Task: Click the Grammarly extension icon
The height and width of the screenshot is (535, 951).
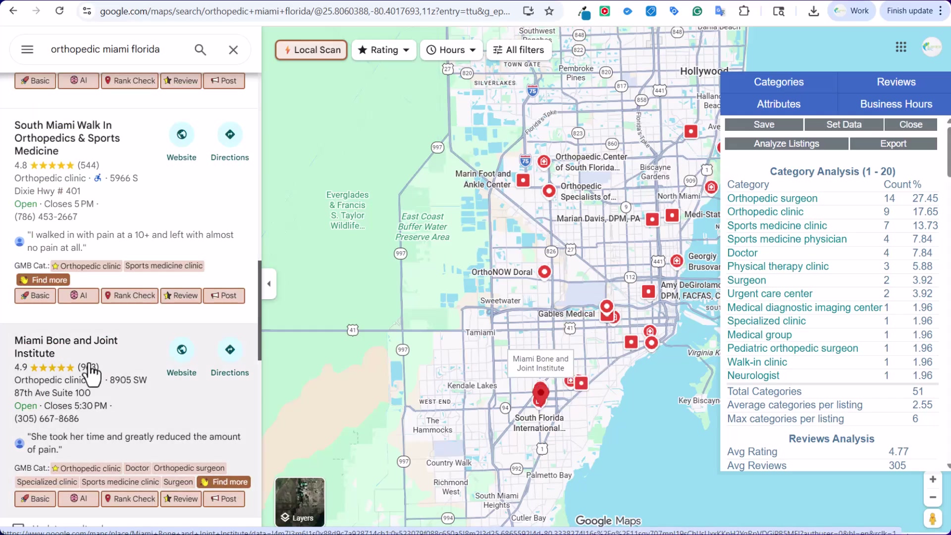Action: pyautogui.click(x=697, y=11)
